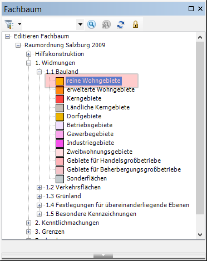Expand the Hilfskonstruktion node

pyautogui.click(x=28, y=54)
